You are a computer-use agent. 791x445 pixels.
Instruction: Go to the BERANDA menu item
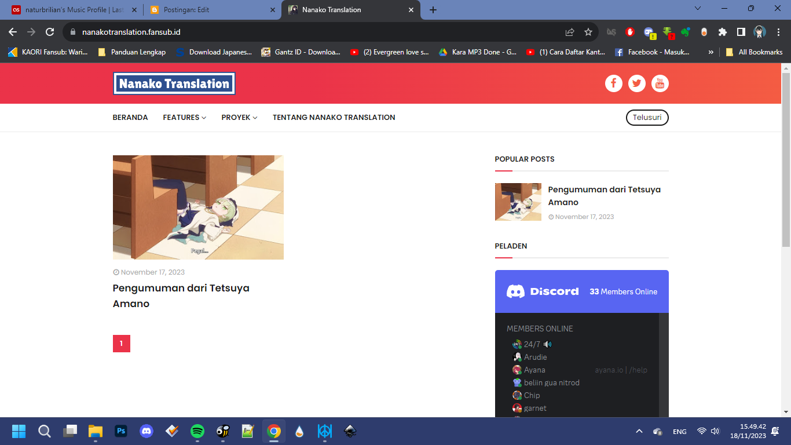tap(130, 117)
